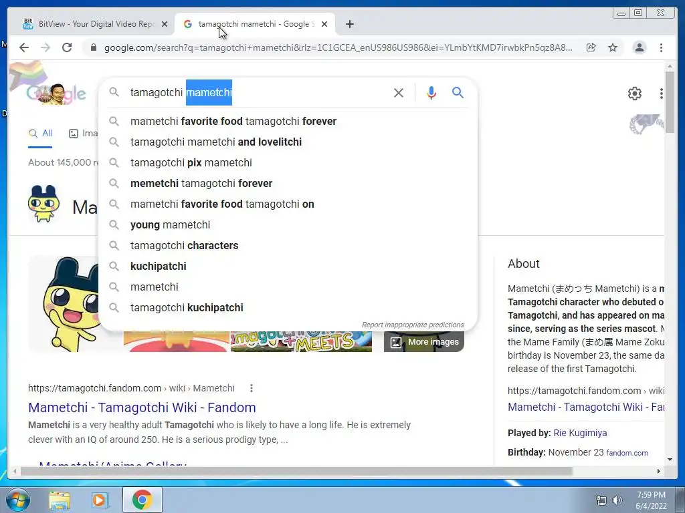Open a new tab with plus button

click(349, 25)
